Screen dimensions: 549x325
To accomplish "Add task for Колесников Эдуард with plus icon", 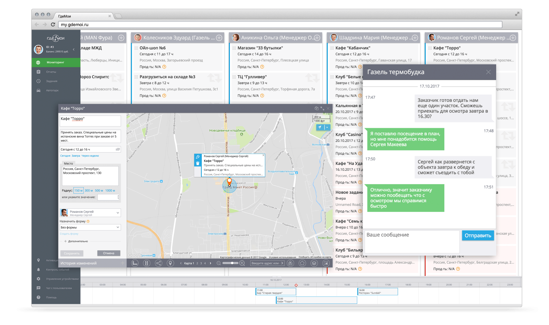I will pyautogui.click(x=219, y=38).
